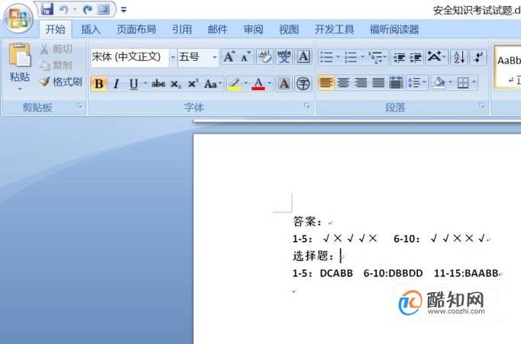Screen dimensions: 521x344
Task: Toggle superscript formatting
Action: [193, 84]
